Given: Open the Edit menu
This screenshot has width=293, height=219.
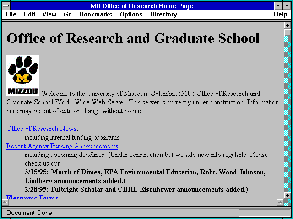Looking at the screenshot, I should pyautogui.click(x=29, y=15).
